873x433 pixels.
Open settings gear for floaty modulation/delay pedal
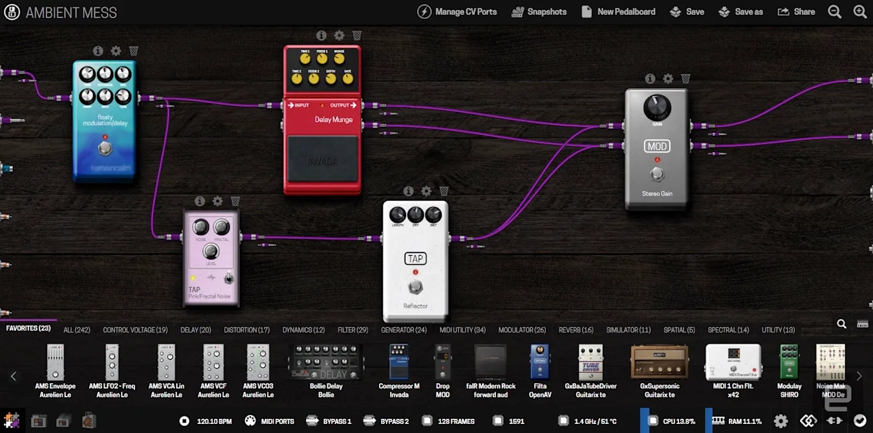coord(116,50)
